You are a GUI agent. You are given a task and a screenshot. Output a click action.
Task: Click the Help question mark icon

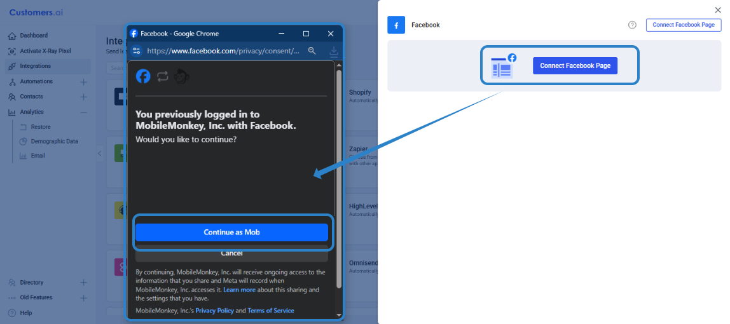point(12,313)
